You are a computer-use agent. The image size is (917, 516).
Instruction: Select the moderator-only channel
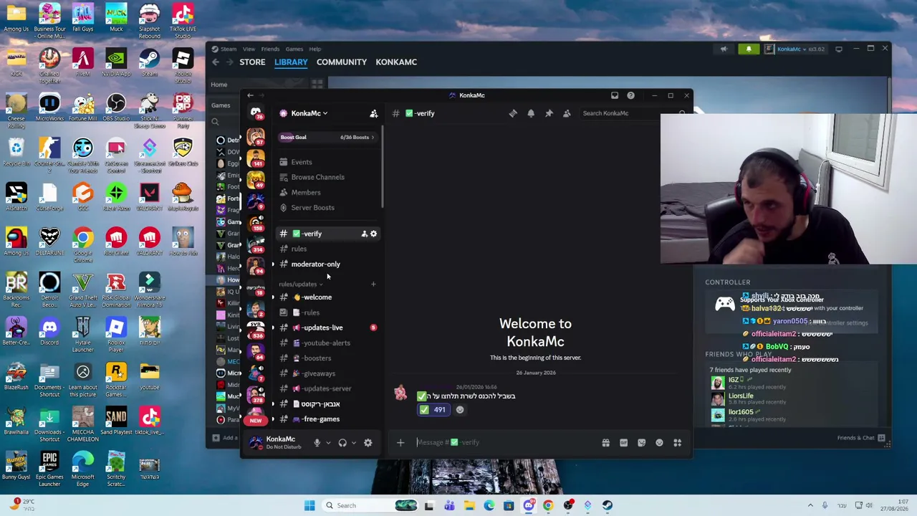coord(327,264)
